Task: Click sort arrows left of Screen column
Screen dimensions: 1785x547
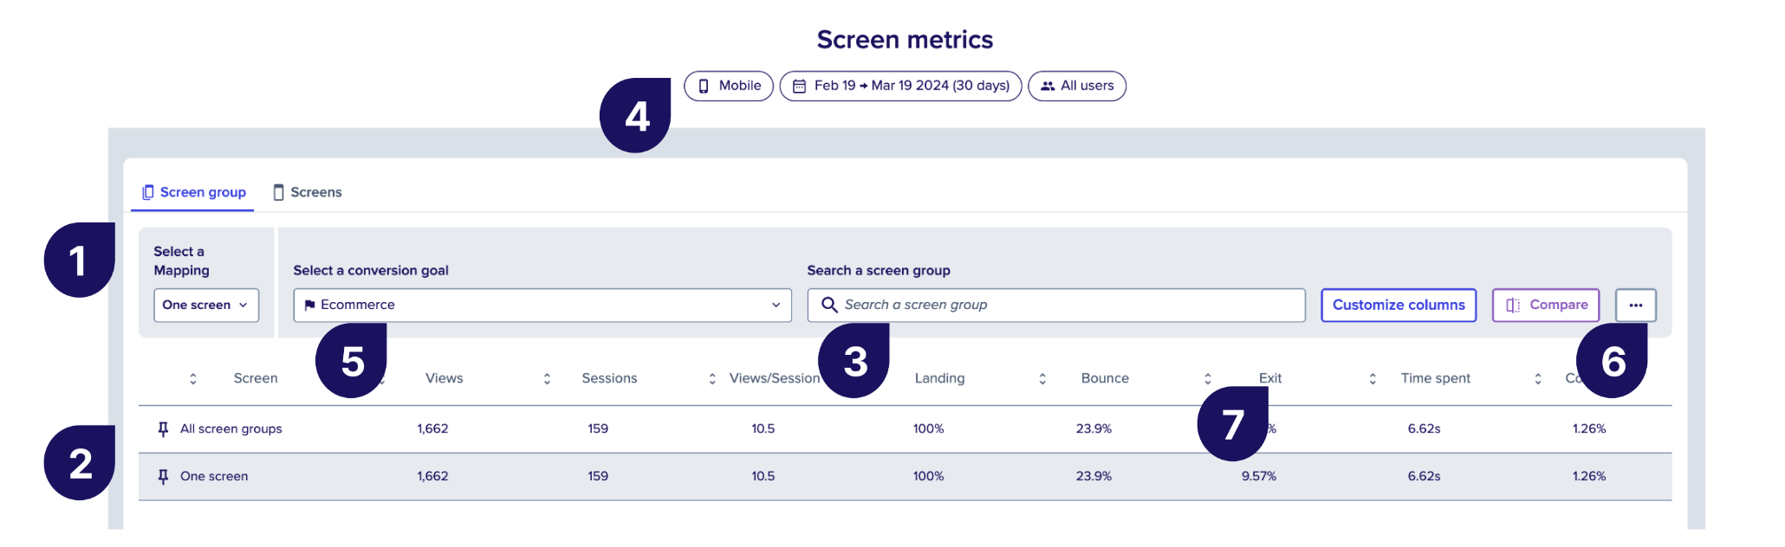Action: (x=193, y=379)
